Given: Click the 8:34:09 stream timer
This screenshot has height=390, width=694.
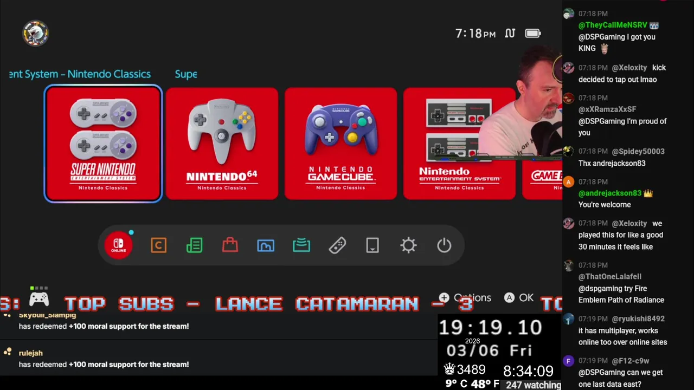Looking at the screenshot, I should tap(528, 371).
